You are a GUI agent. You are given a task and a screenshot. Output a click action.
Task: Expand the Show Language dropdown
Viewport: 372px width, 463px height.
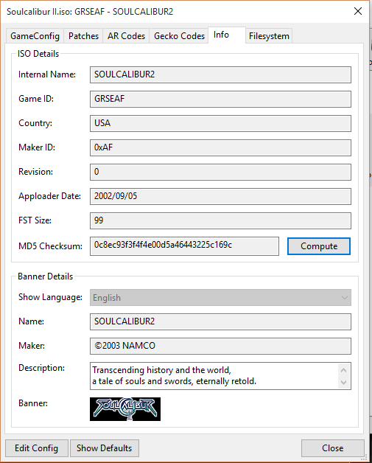tap(220, 298)
